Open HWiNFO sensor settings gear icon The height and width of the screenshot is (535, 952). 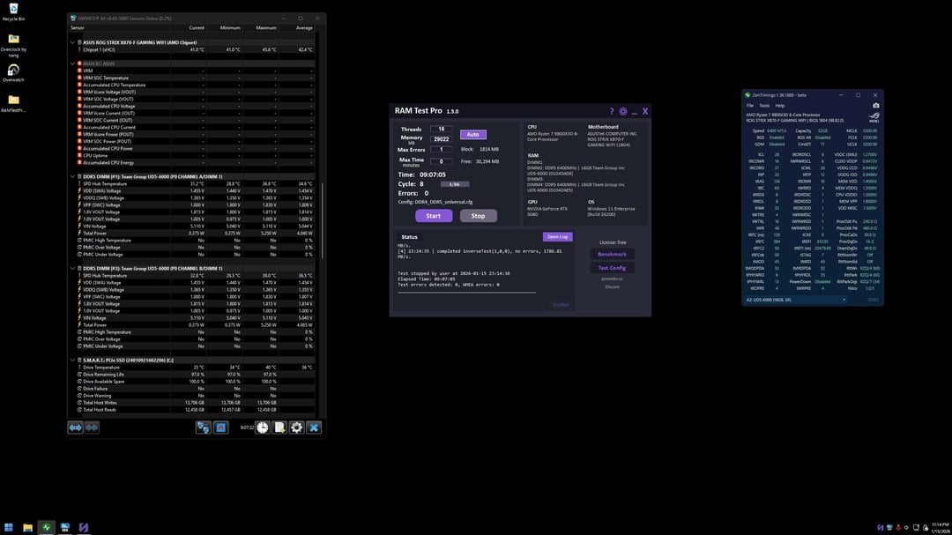(x=296, y=427)
